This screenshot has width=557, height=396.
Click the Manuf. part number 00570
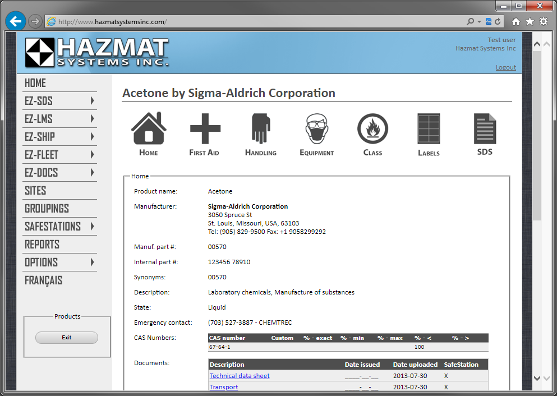coord(217,247)
